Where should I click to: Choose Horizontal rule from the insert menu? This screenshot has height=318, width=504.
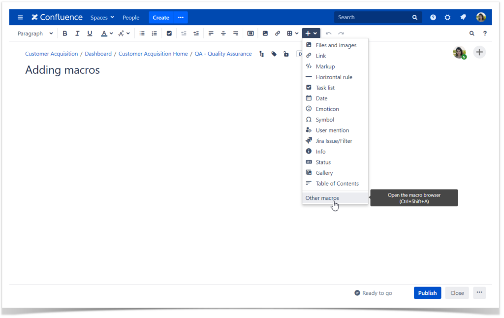[334, 77]
